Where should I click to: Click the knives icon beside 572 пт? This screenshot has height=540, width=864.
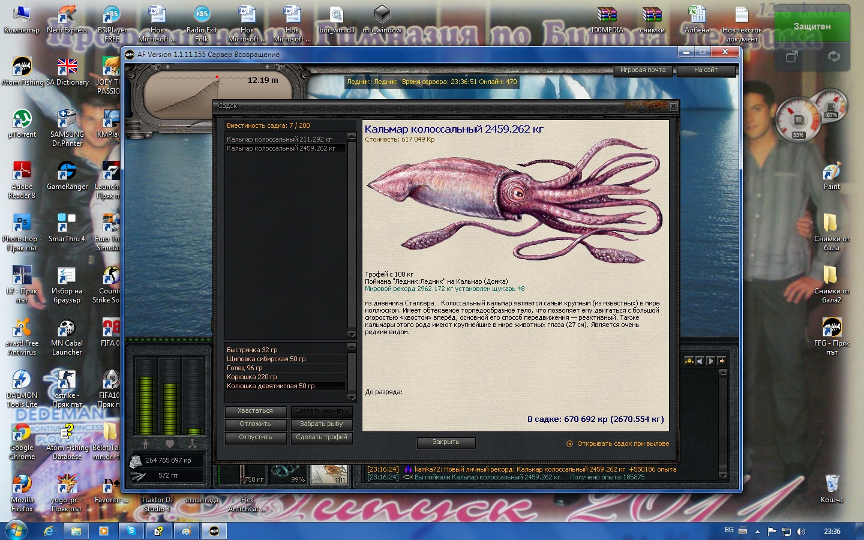point(138,476)
